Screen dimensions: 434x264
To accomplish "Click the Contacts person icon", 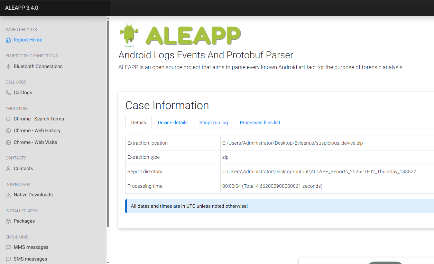I will pos(8,169).
